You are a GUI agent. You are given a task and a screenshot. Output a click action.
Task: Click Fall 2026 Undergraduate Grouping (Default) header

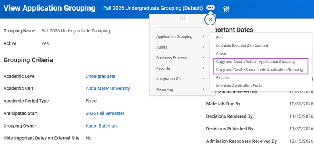tap(153, 8)
